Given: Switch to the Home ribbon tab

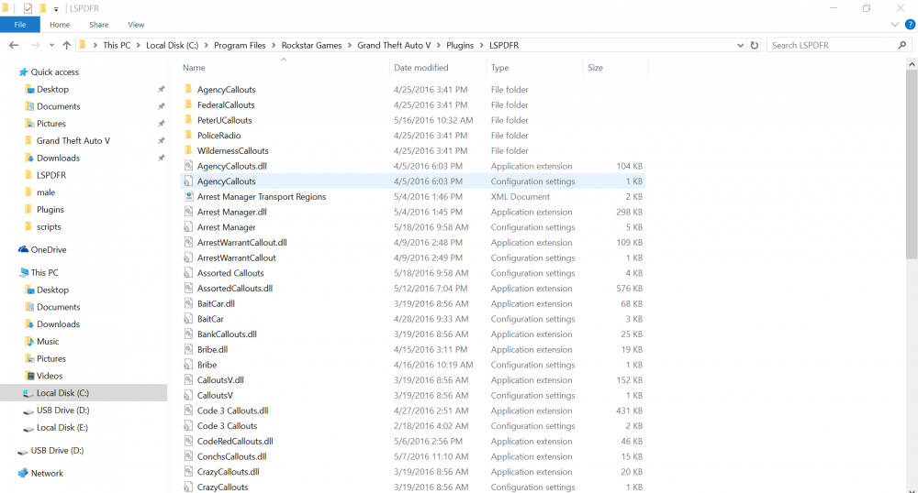Looking at the screenshot, I should [60, 25].
